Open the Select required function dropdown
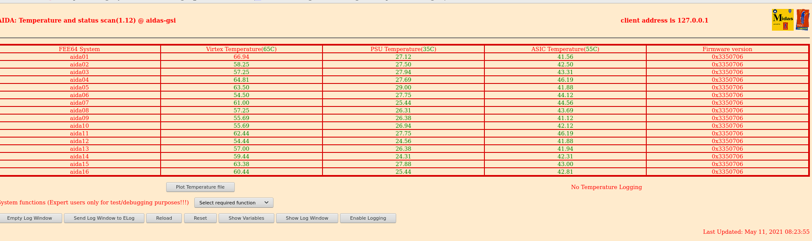The width and height of the screenshot is (812, 241). (234, 203)
